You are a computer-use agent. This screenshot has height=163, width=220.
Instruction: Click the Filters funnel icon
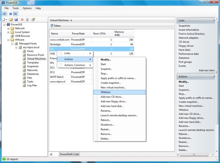(52, 26)
